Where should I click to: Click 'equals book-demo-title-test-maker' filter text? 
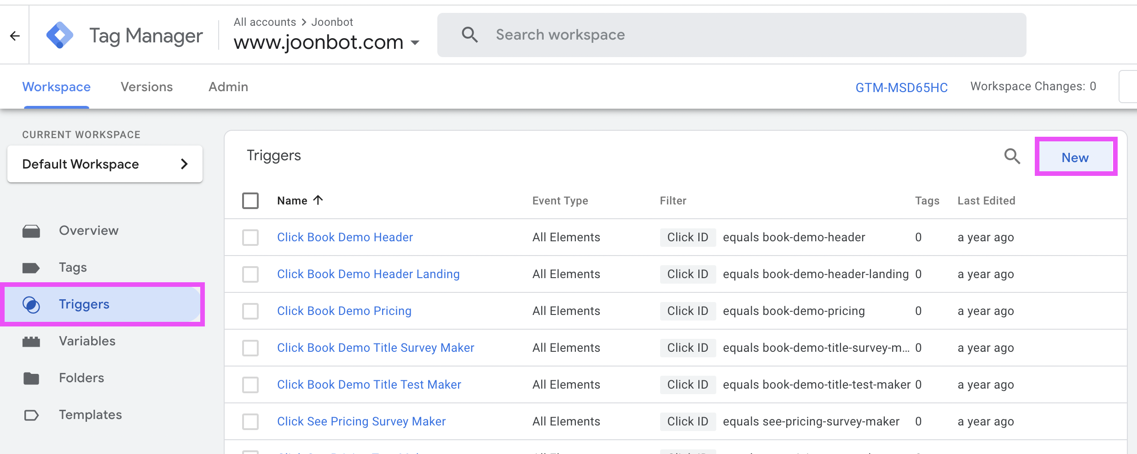click(x=817, y=384)
